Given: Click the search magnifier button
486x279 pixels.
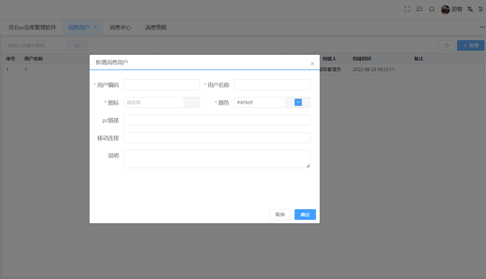Looking at the screenshot, I should click(x=77, y=45).
